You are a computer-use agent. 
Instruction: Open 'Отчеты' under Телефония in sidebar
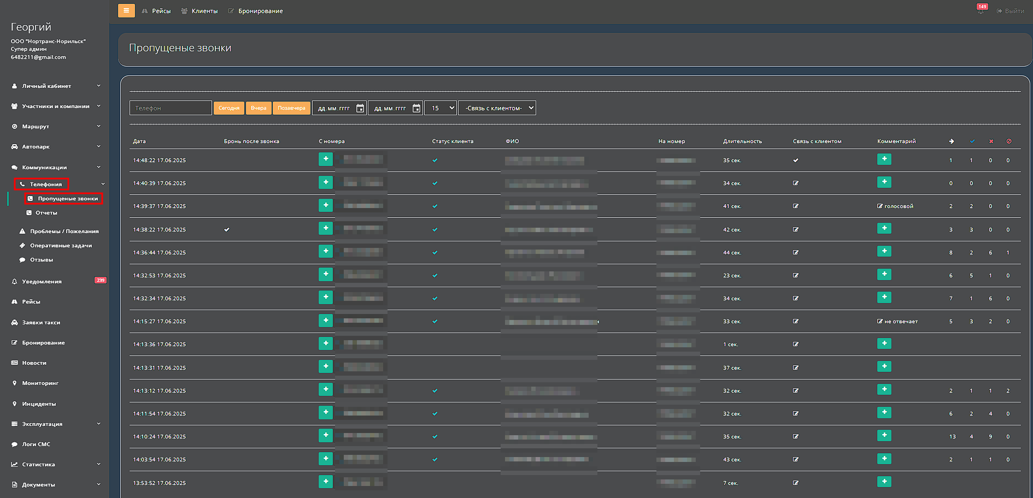coord(46,213)
